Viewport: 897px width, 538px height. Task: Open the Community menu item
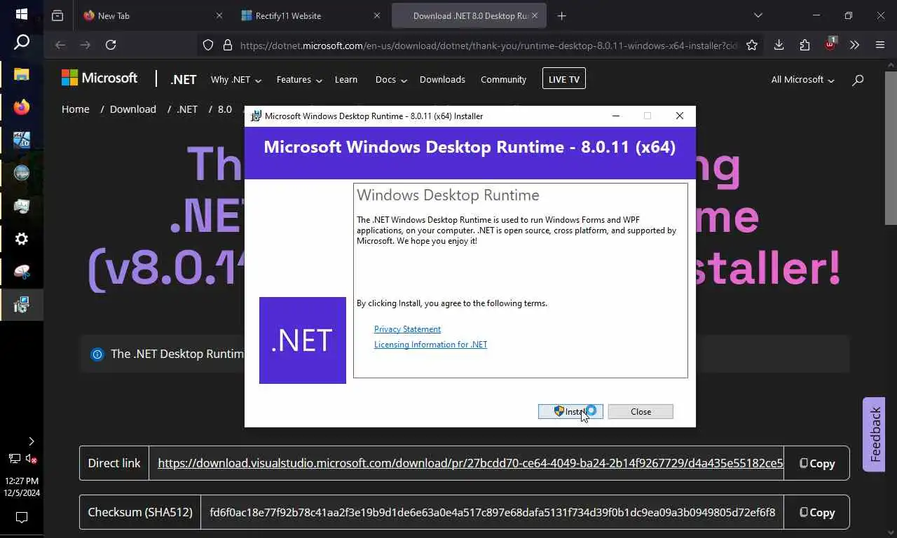point(503,80)
